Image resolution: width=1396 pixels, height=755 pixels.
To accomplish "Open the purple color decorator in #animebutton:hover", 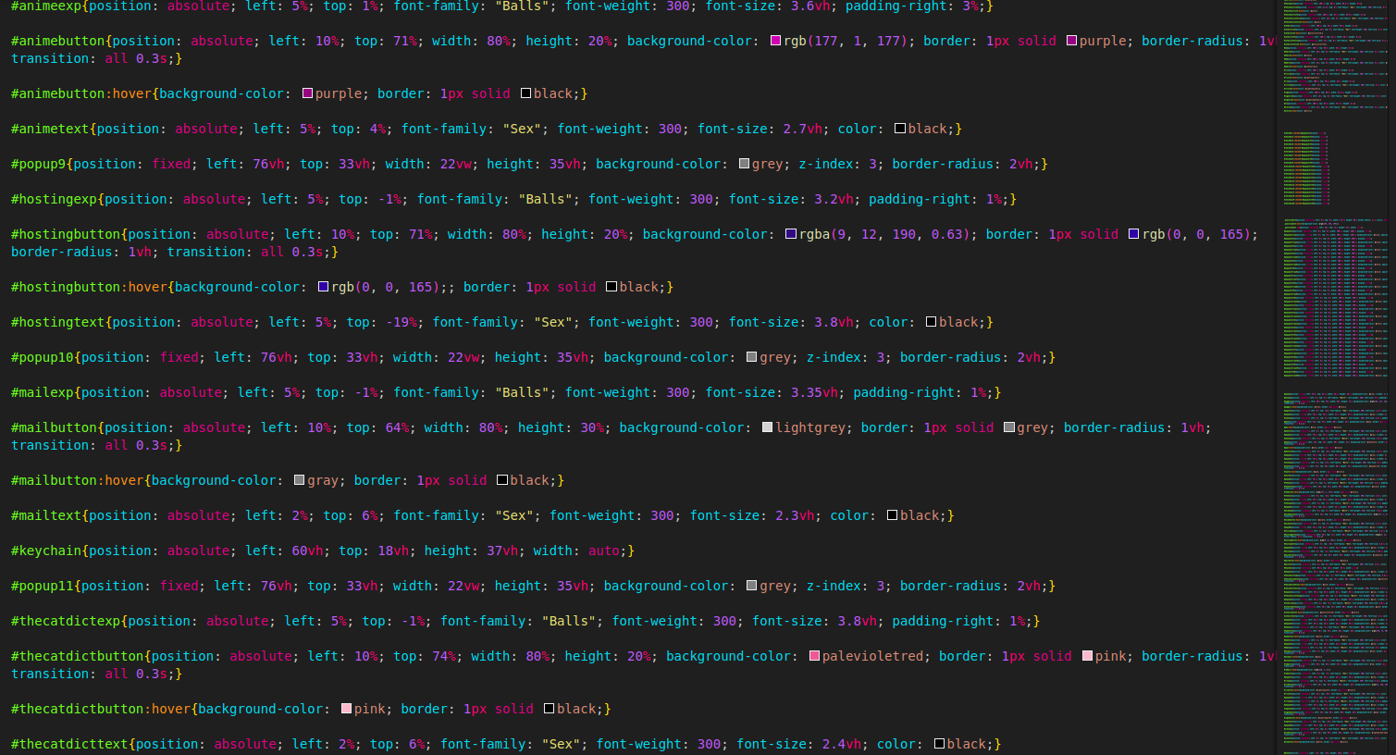I will pos(306,93).
